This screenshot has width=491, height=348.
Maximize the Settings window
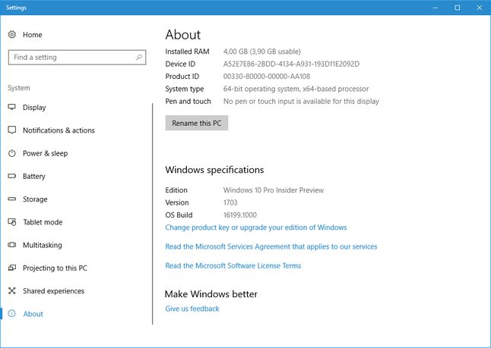(458, 8)
